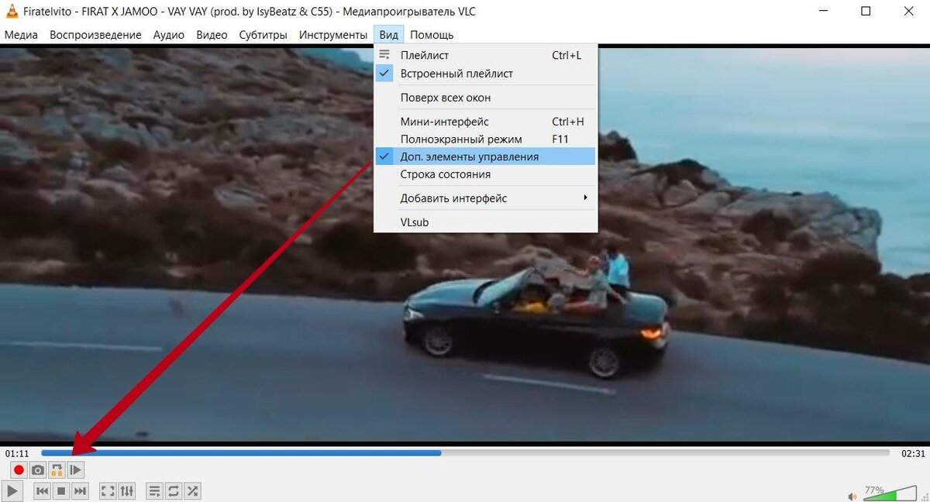
Task: Take a snapshot with the camera icon
Action: (37, 469)
